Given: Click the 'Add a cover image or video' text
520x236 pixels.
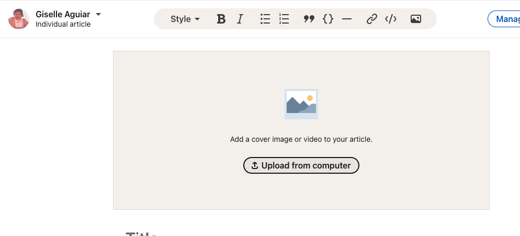Looking at the screenshot, I should pos(301,139).
